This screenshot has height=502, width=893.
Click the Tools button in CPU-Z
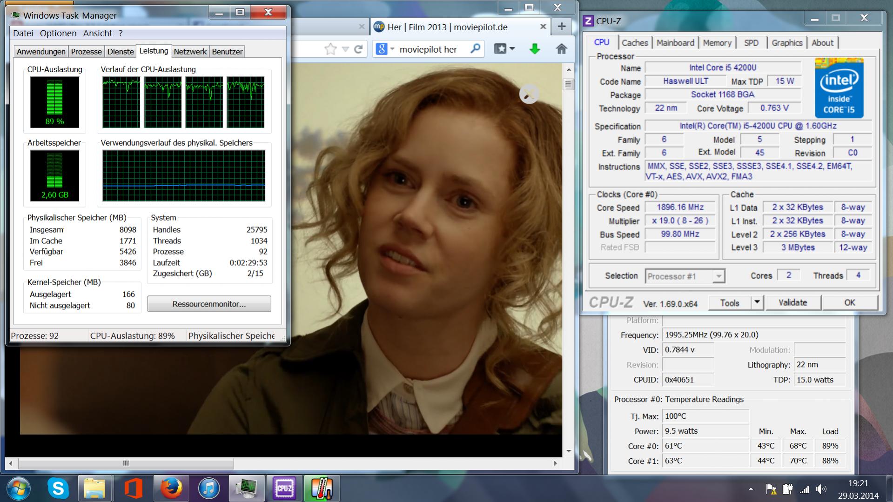pos(730,303)
